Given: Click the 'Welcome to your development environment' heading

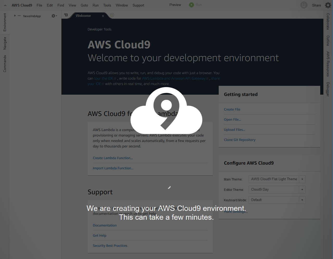Looking at the screenshot, I should [x=183, y=58].
